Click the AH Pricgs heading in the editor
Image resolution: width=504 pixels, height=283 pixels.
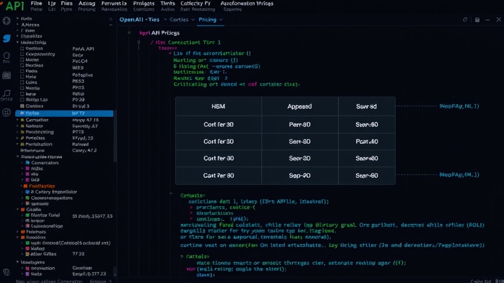[165, 33]
